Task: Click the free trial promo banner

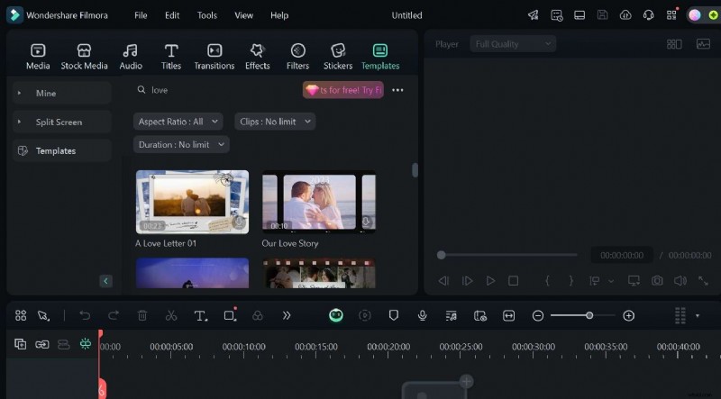Action: click(x=343, y=90)
